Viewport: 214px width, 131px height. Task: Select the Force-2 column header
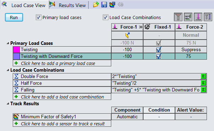click(x=191, y=27)
